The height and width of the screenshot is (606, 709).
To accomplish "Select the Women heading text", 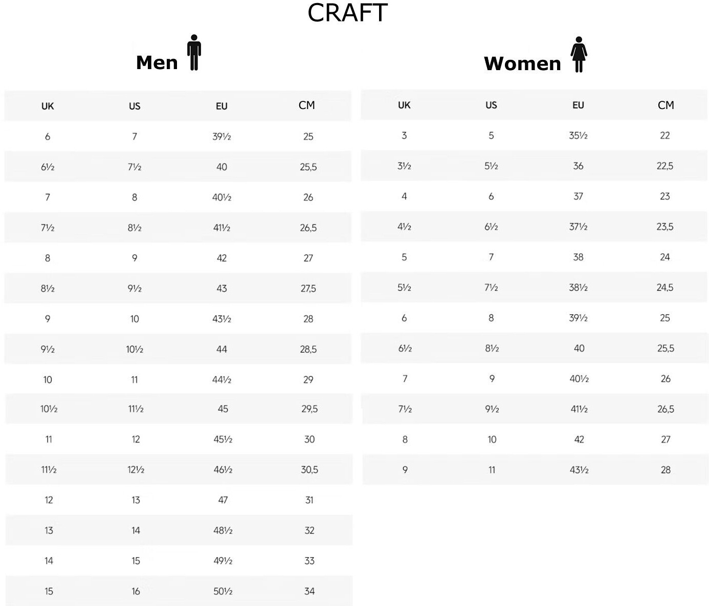I will [522, 63].
